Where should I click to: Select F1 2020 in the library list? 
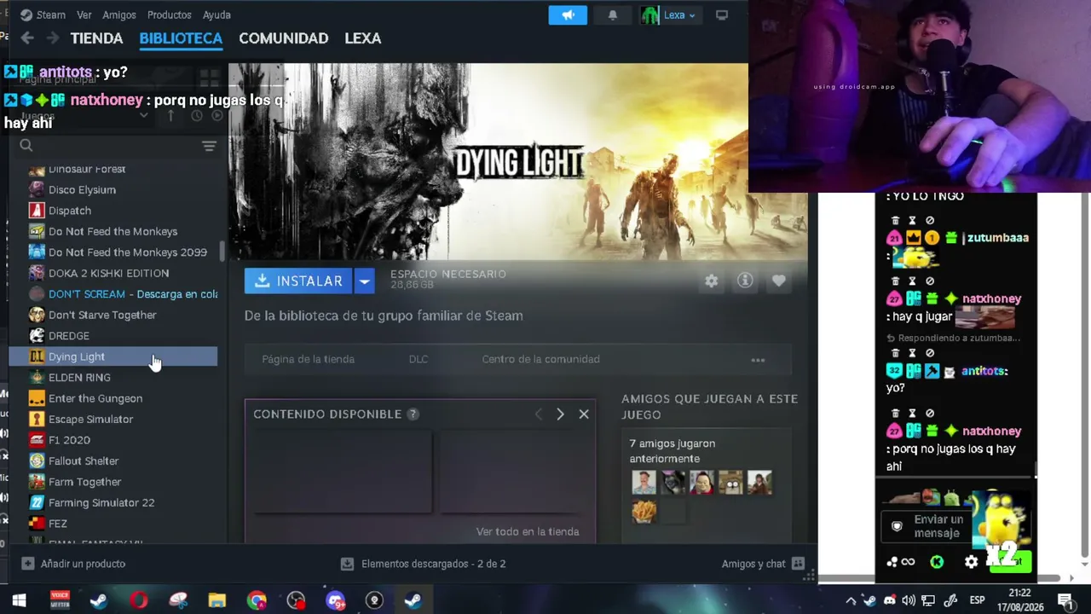click(113, 440)
